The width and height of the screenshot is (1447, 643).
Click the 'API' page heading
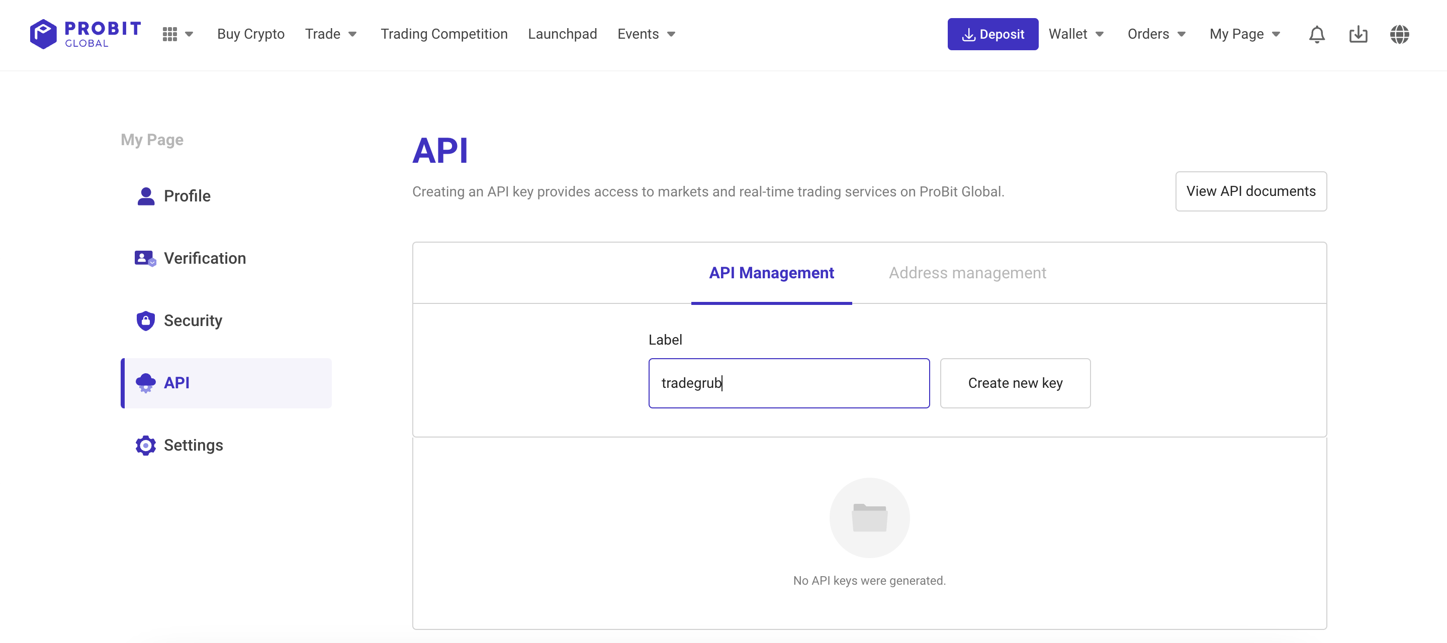(x=440, y=151)
